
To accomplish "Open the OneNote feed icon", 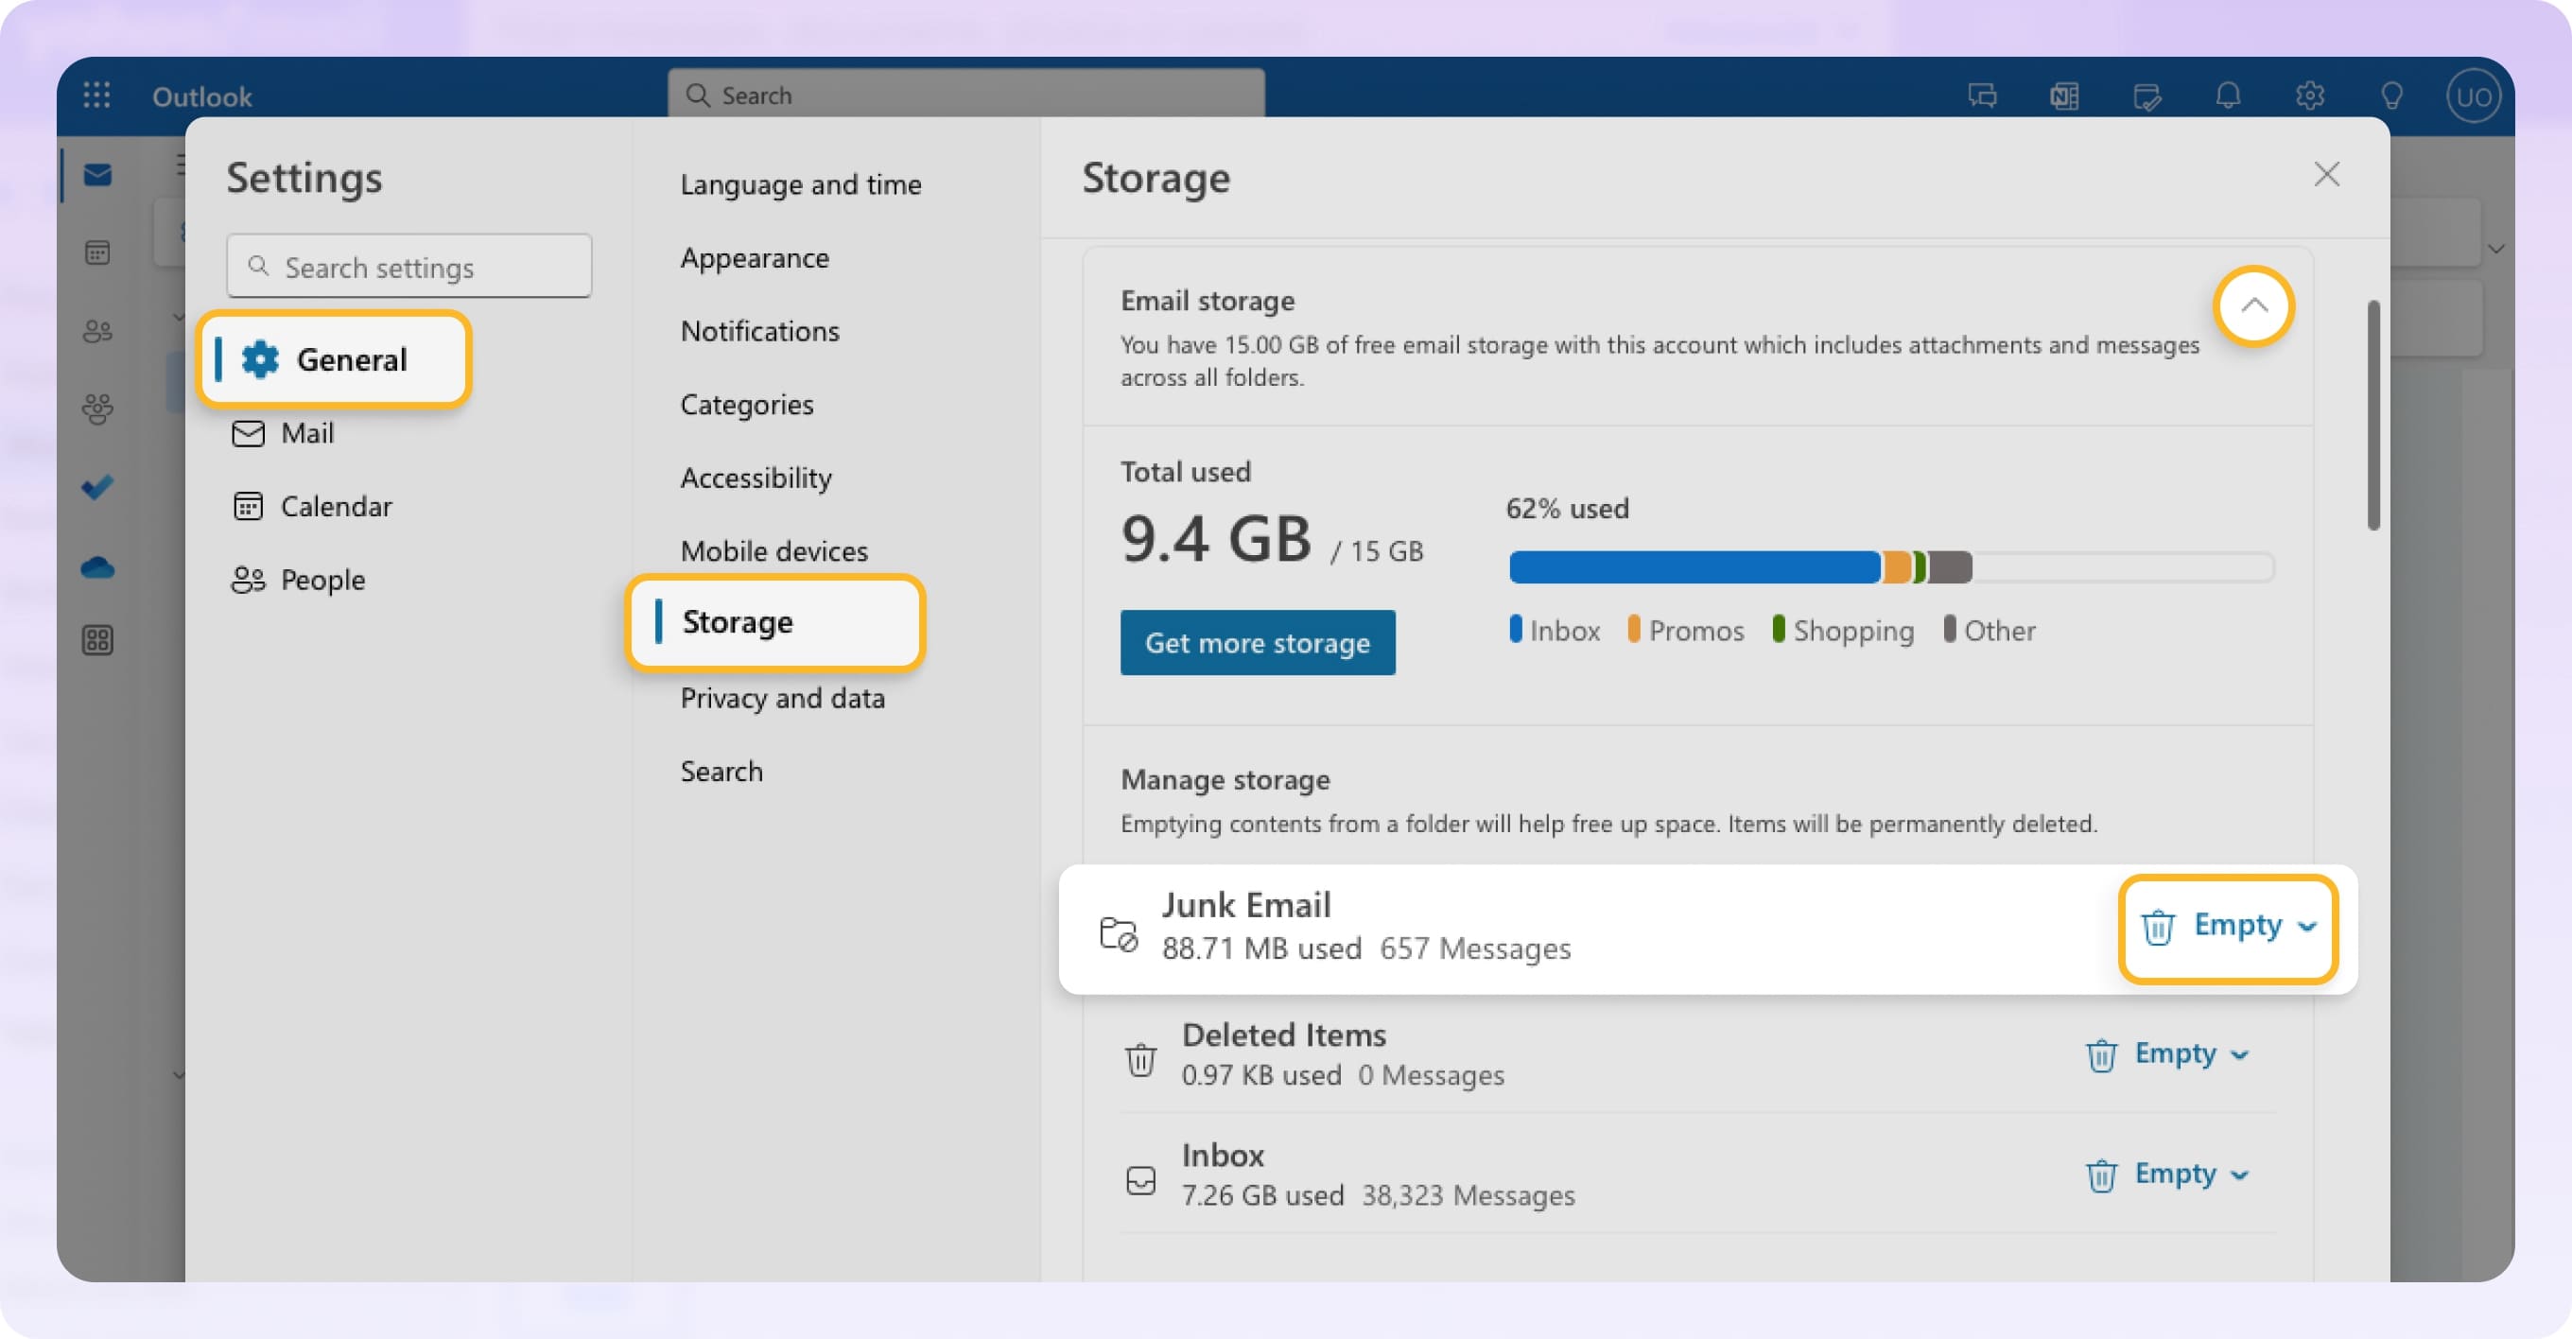I will coord(2065,96).
